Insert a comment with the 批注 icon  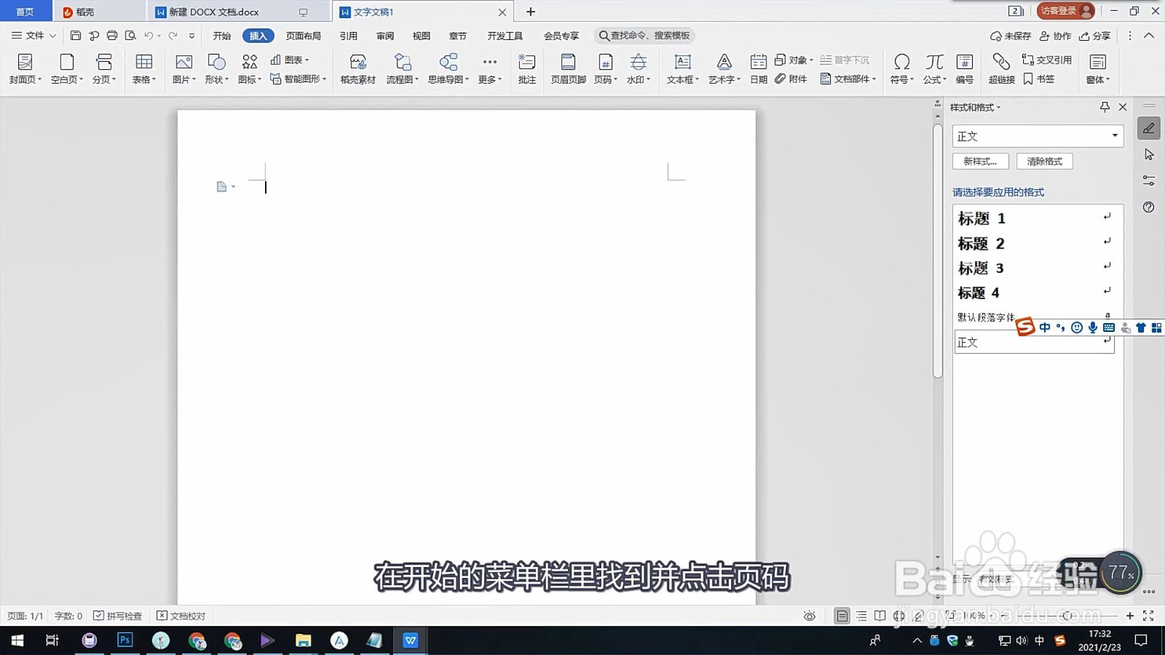click(526, 69)
